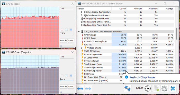Image resolution: width=180 pixels, height=95 pixels.
Task: Click Auto Fit in CPU Package graph
Action: point(64,41)
